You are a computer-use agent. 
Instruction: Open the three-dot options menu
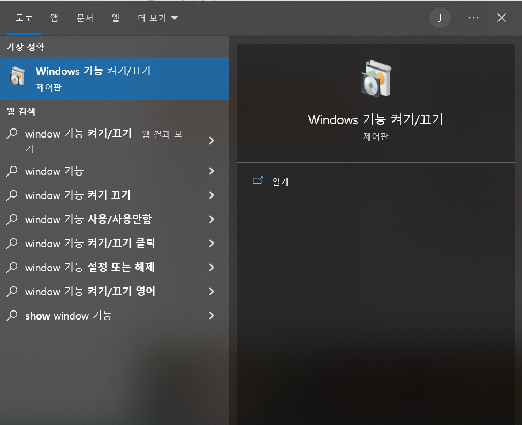click(473, 18)
